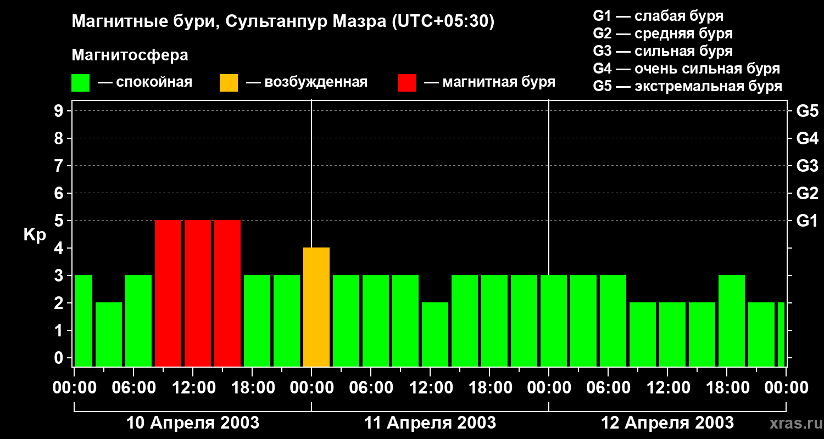824x439 pixels.
Task: Click the '12:00' time label of 12 April
Action: coord(668,387)
